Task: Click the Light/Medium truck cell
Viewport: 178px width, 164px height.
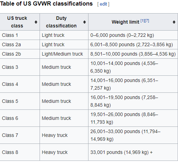Action: pyautogui.click(x=64, y=54)
